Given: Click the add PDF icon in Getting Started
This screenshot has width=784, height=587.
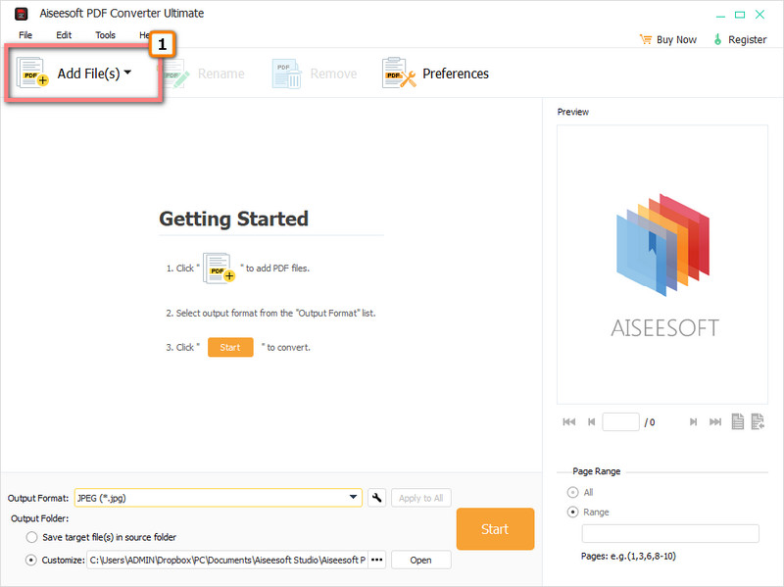Looking at the screenshot, I should [219, 269].
